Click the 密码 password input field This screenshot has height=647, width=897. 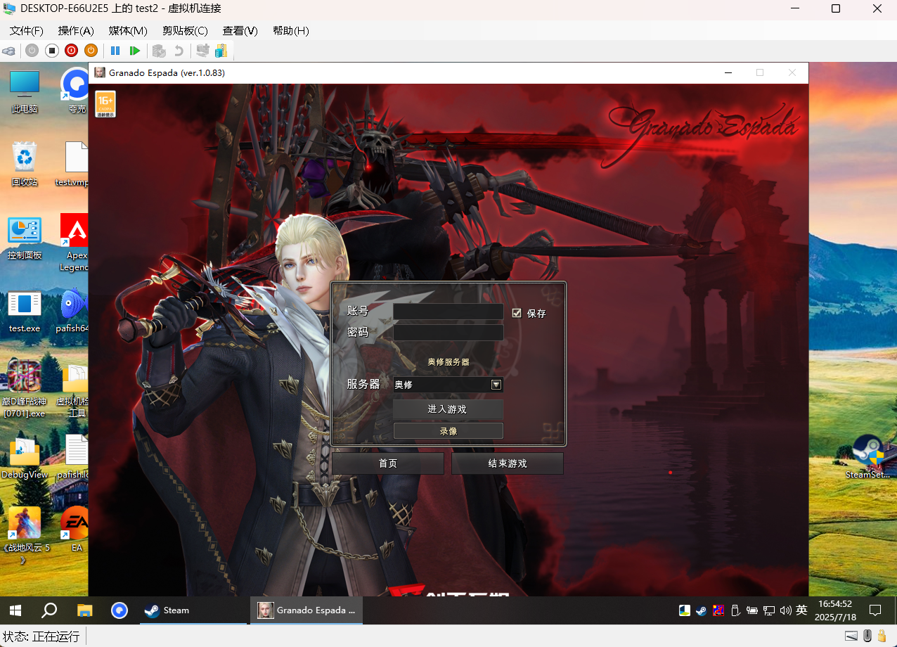point(448,332)
